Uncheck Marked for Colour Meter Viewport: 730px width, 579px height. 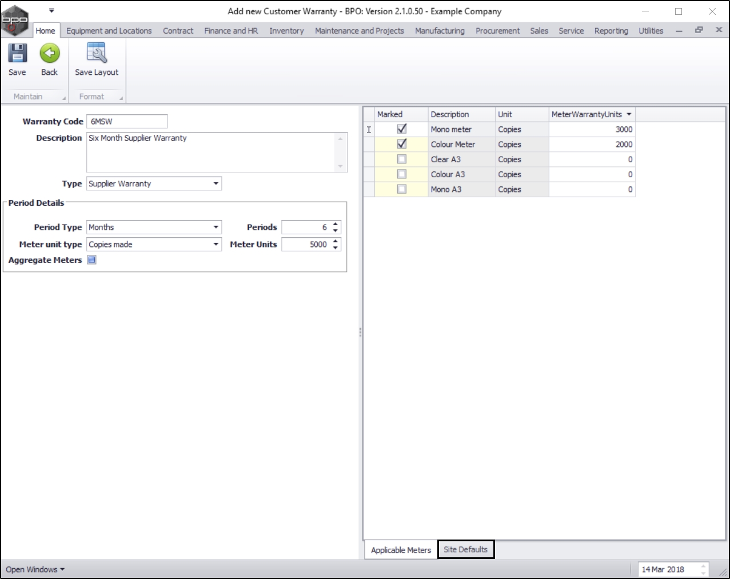point(402,144)
